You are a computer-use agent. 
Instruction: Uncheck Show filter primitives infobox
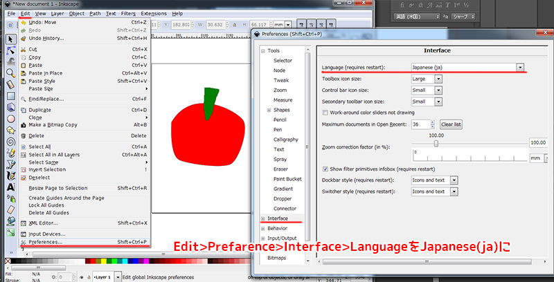click(x=326, y=169)
